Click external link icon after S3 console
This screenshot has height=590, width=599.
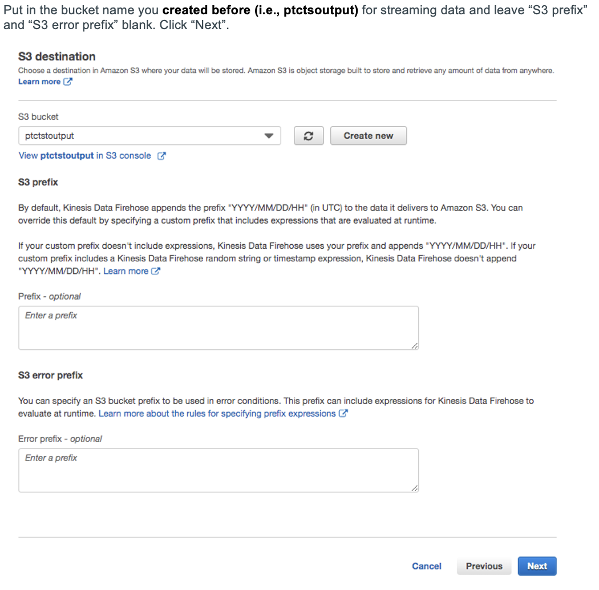point(161,156)
